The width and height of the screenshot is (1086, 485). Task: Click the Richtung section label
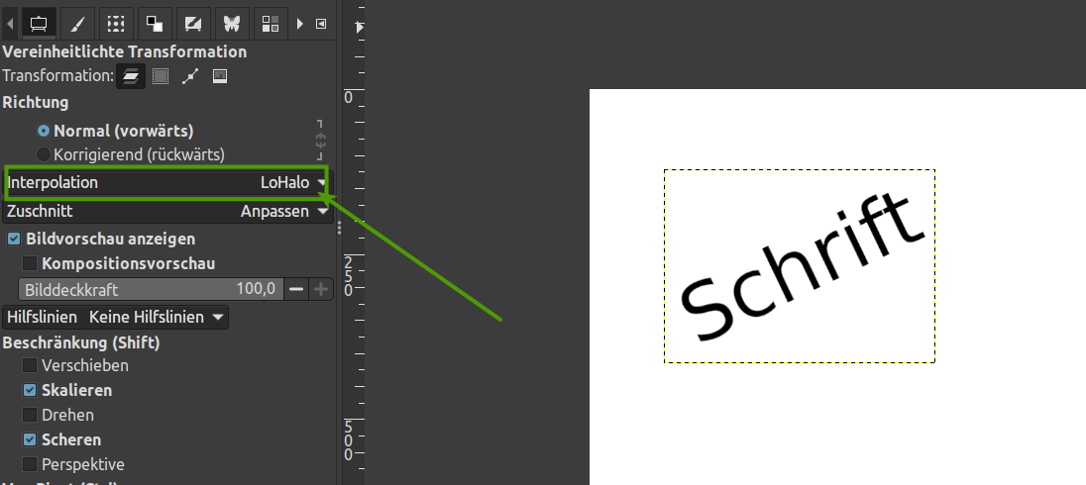[x=36, y=102]
